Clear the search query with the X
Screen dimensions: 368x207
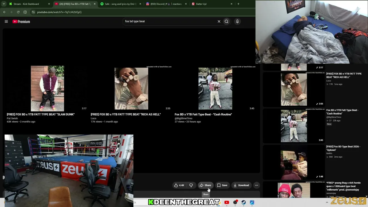219,21
